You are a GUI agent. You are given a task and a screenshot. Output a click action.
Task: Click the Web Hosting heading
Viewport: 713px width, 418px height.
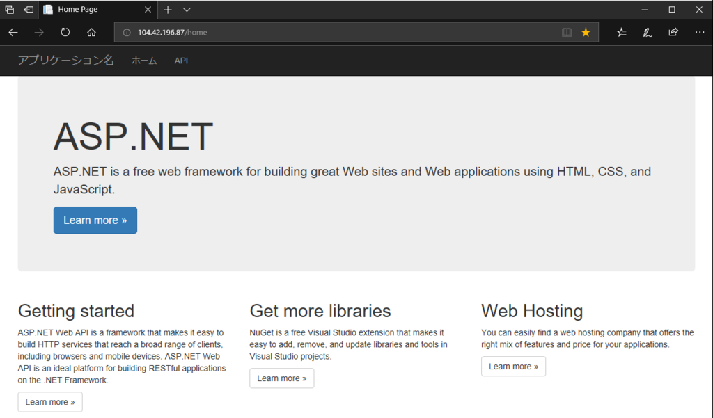532,311
